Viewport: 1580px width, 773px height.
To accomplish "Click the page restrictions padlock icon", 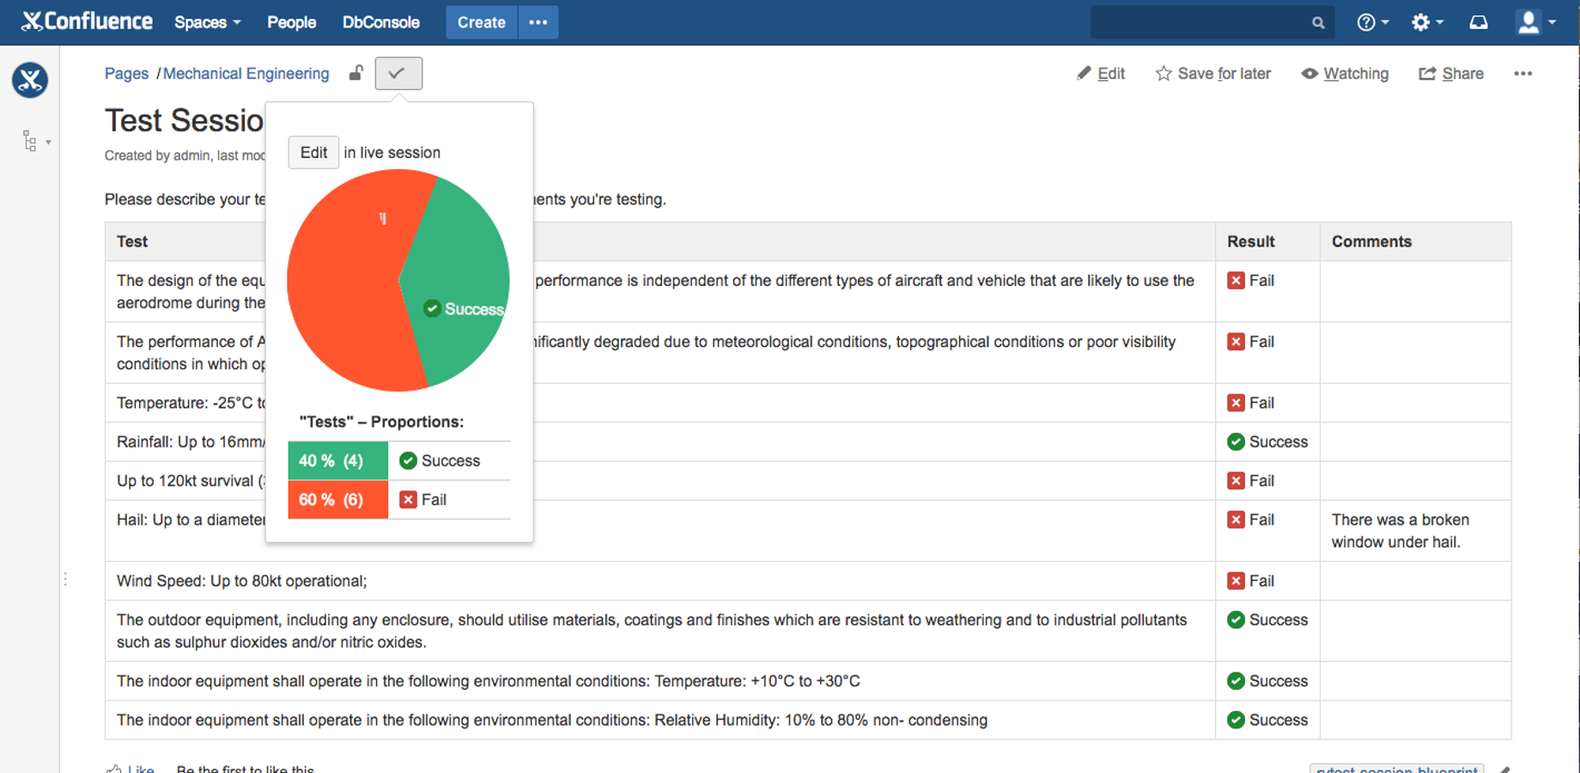I will click(355, 73).
